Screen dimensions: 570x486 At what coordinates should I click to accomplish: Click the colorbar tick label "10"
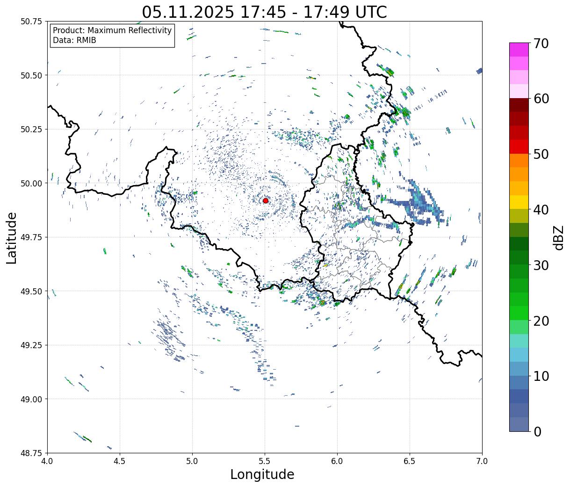click(x=541, y=376)
